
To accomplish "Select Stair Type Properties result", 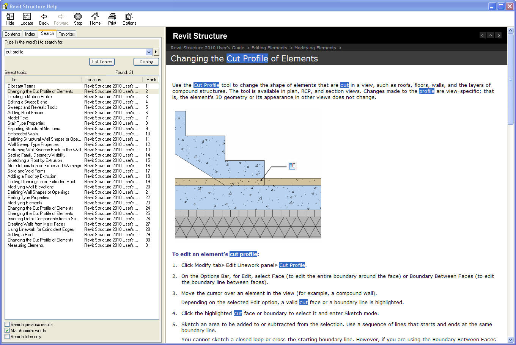I will 26,123.
